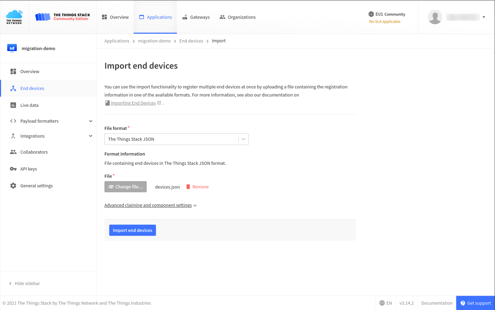Click the No SLA applicable text
The height and width of the screenshot is (310, 495).
click(385, 21)
